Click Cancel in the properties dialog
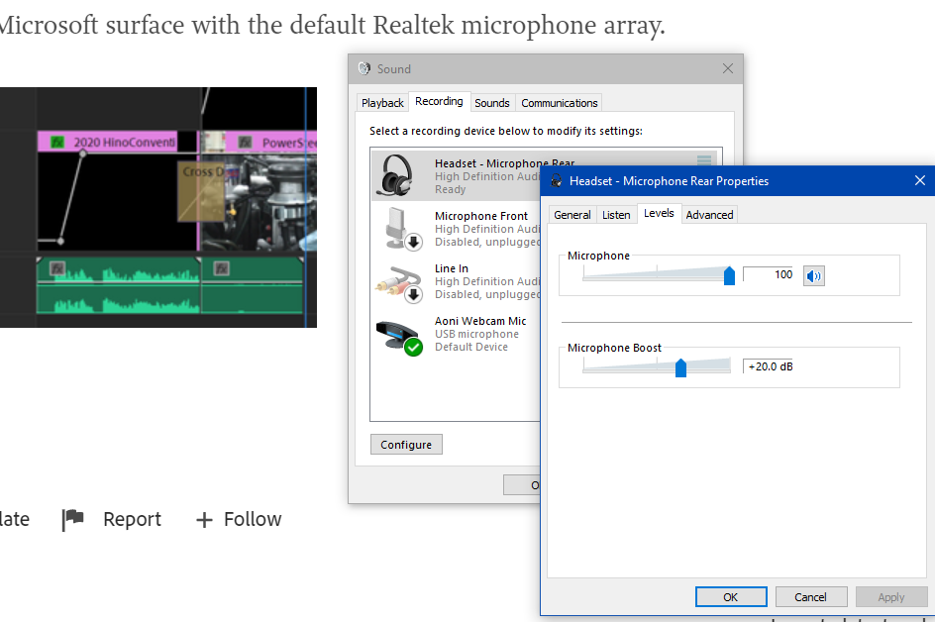The width and height of the screenshot is (935, 622). pos(811,596)
